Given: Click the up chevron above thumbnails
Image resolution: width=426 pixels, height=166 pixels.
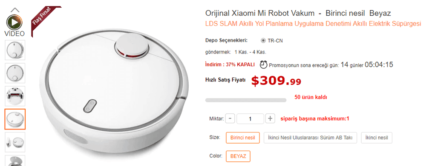Looking at the screenshot, I should (x=15, y=10).
